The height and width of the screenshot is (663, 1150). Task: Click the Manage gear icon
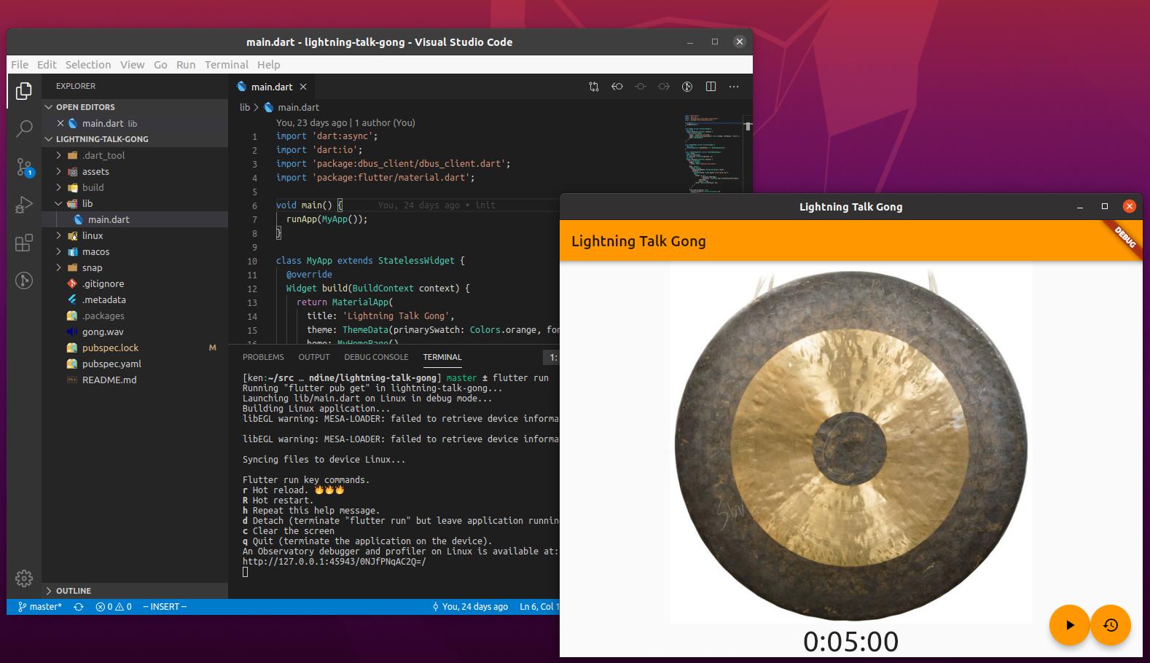24,578
